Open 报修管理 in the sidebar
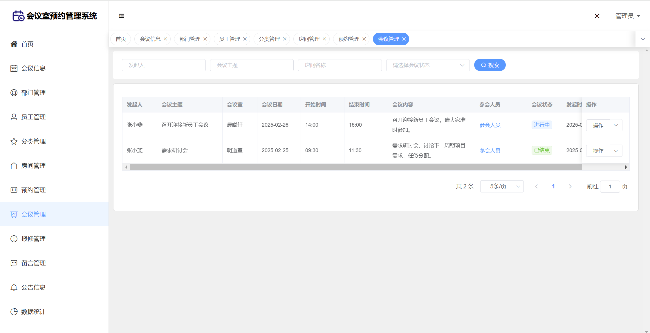Image resolution: width=650 pixels, height=333 pixels. point(33,239)
